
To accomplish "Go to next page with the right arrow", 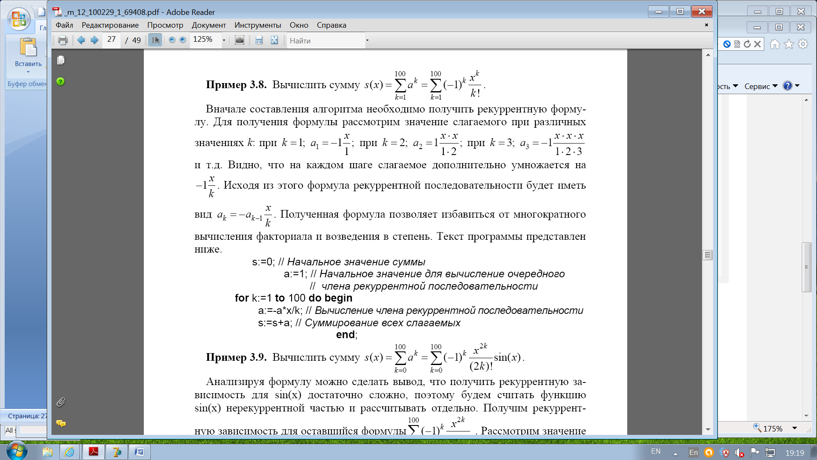I will tap(94, 40).
